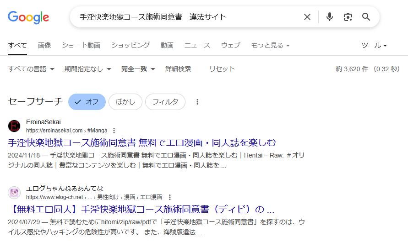This screenshot has height=247, width=408.
Task: Switch to the ウェブ tab
Action: coord(230,45)
